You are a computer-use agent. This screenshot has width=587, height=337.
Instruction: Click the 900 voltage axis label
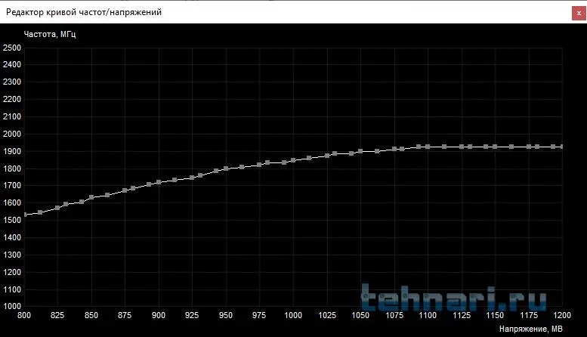(159, 315)
